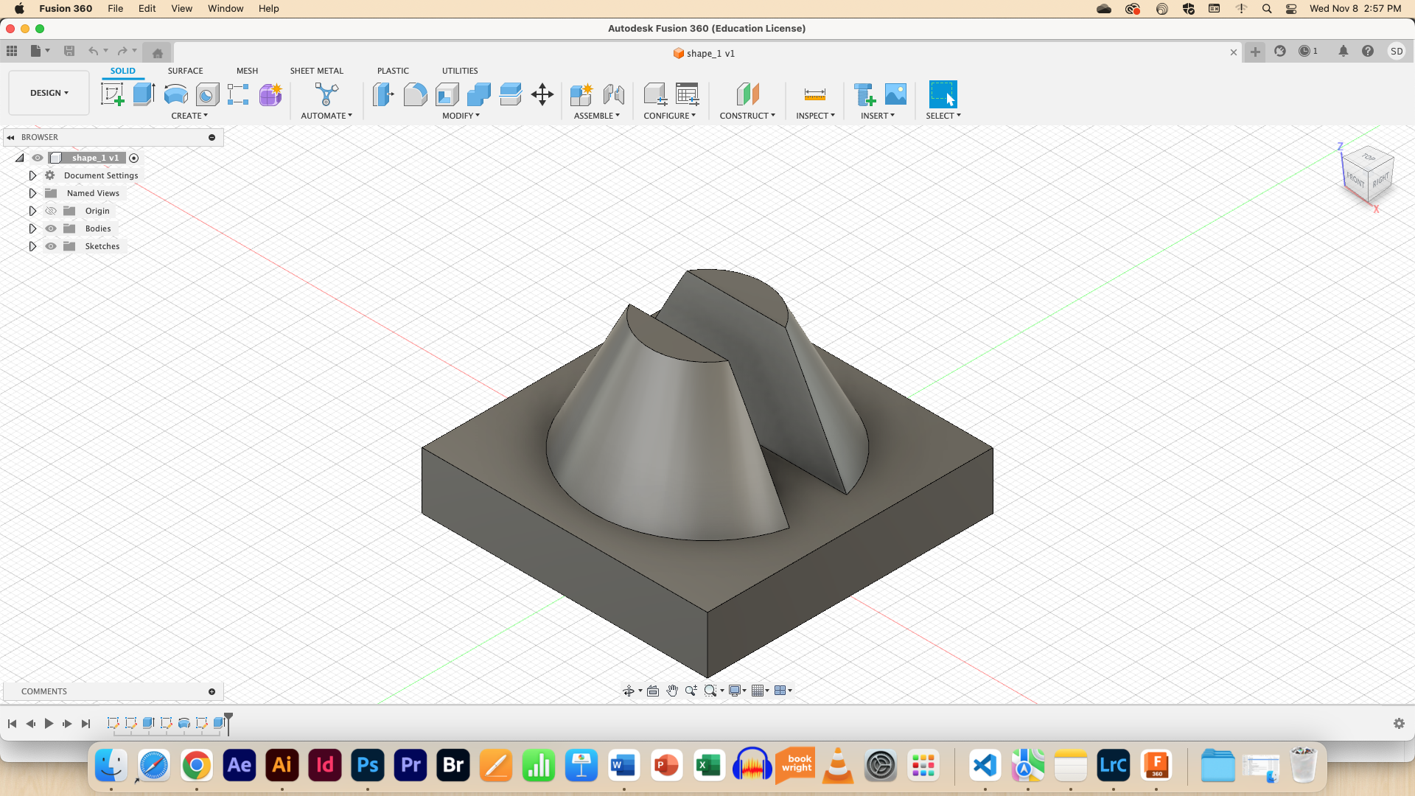The height and width of the screenshot is (796, 1415).
Task: Hide the Bodies folder
Action: pyautogui.click(x=51, y=228)
